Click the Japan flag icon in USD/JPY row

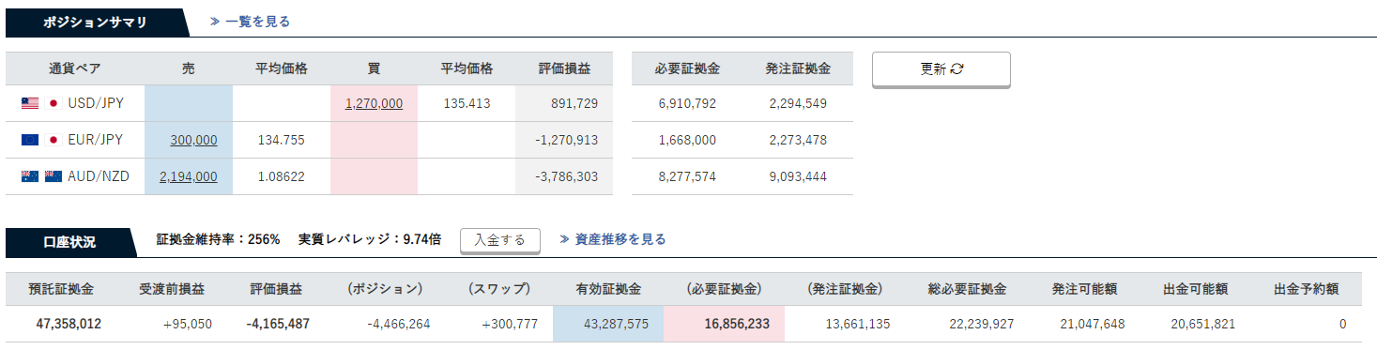point(54,103)
